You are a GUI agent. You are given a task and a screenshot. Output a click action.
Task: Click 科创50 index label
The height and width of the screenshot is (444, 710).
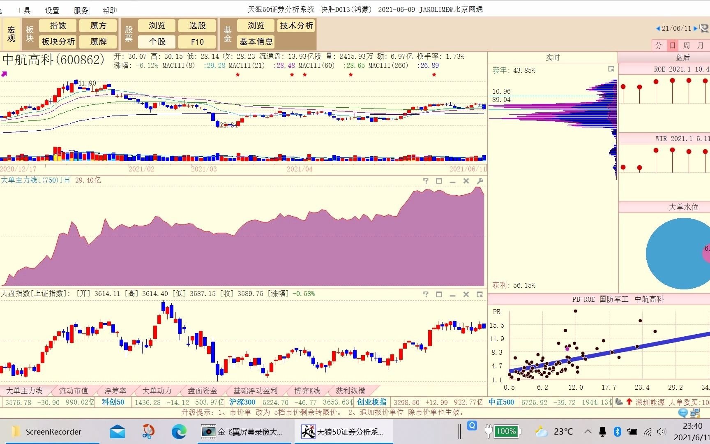tap(113, 402)
